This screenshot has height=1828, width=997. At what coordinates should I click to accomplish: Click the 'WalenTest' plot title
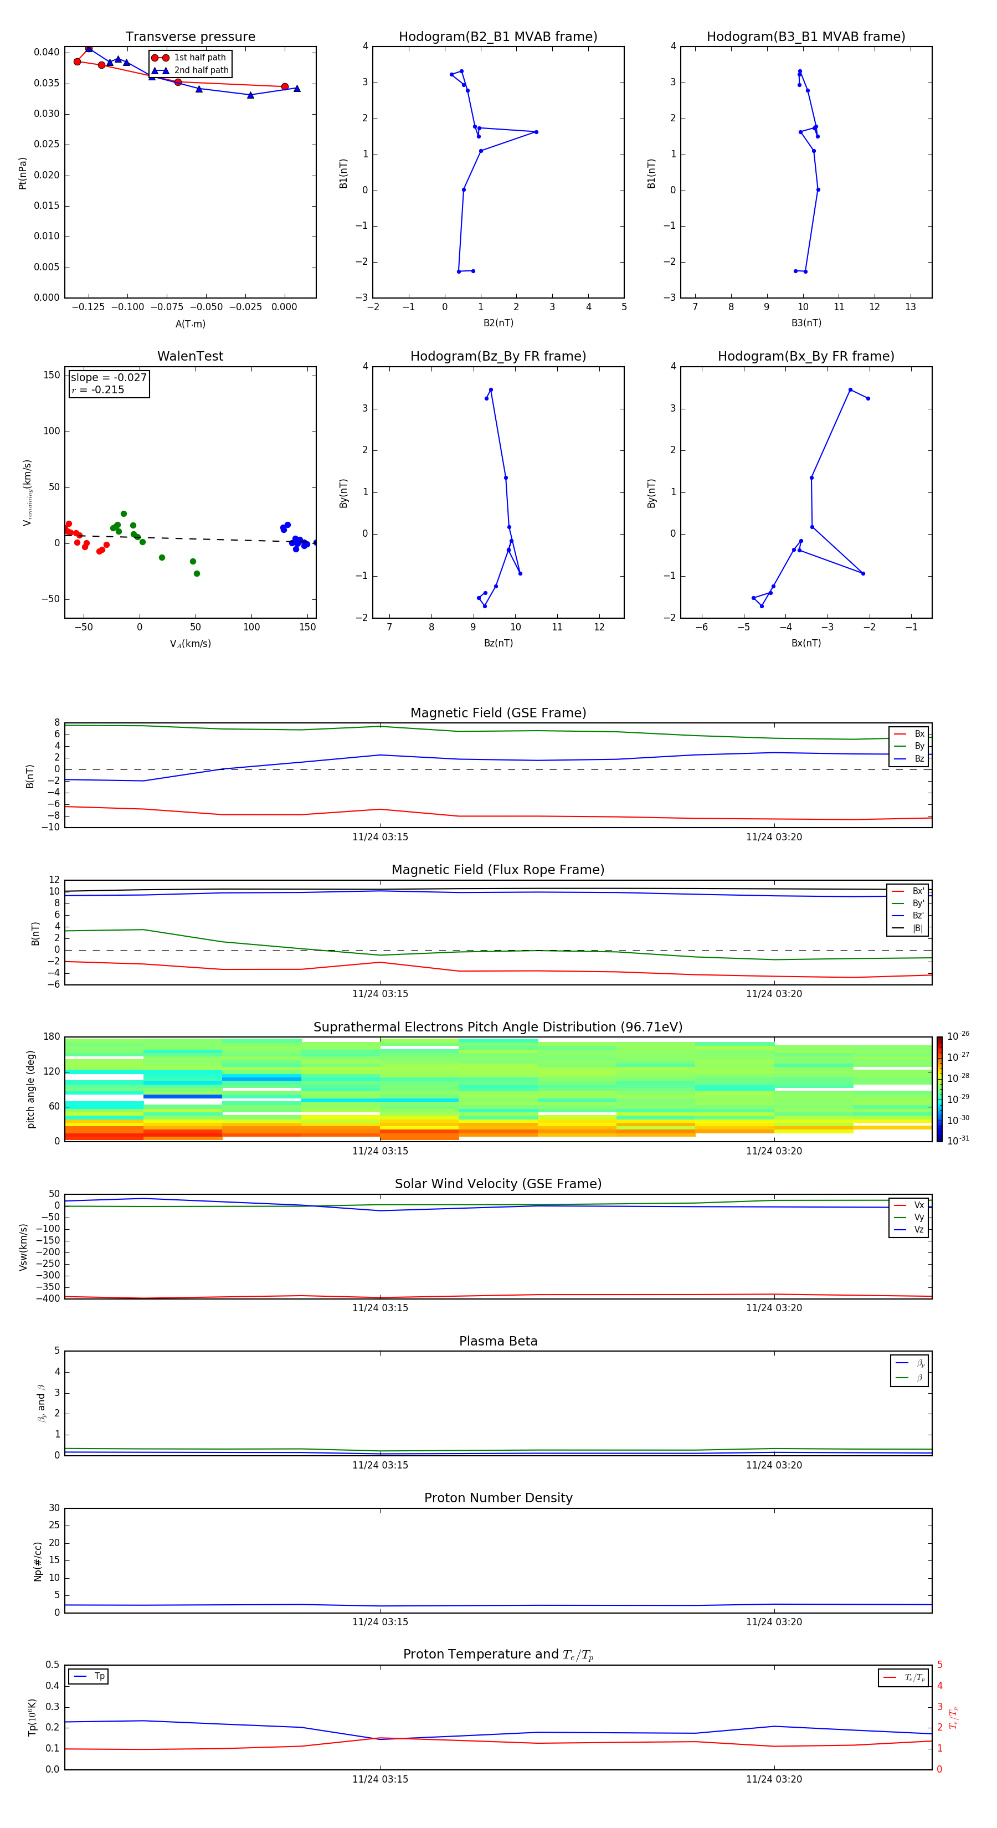click(x=190, y=356)
